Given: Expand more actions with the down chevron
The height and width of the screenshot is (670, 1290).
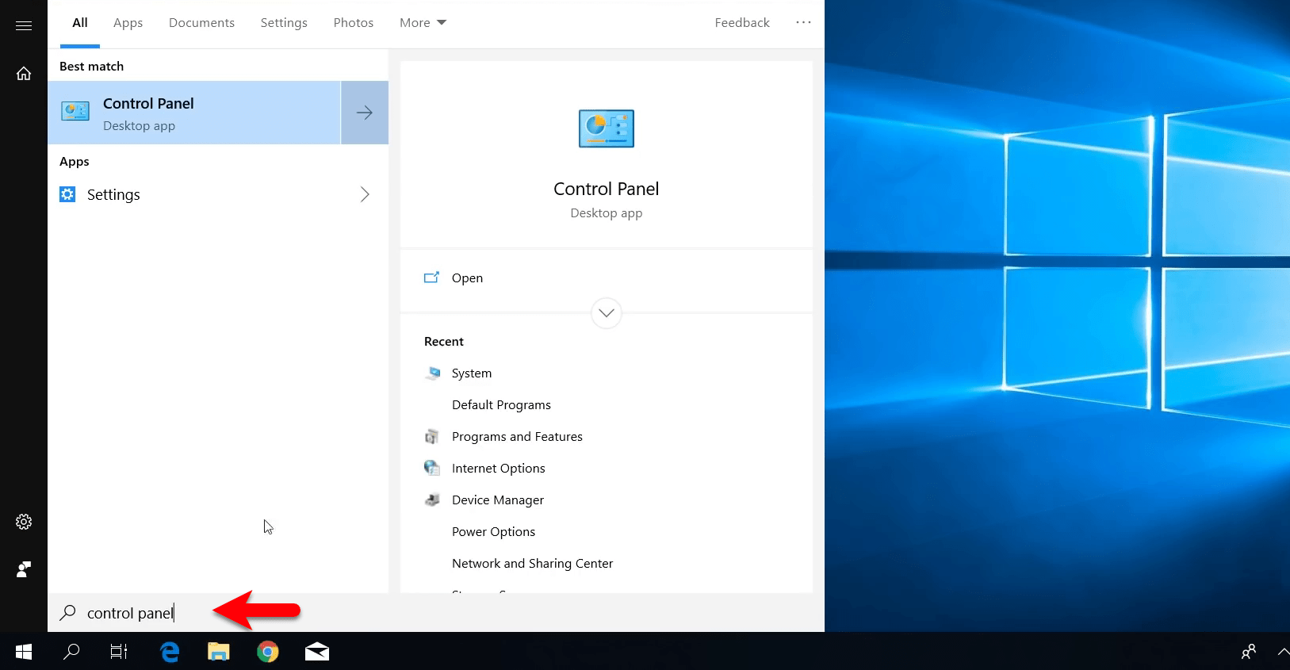Looking at the screenshot, I should tap(607, 312).
